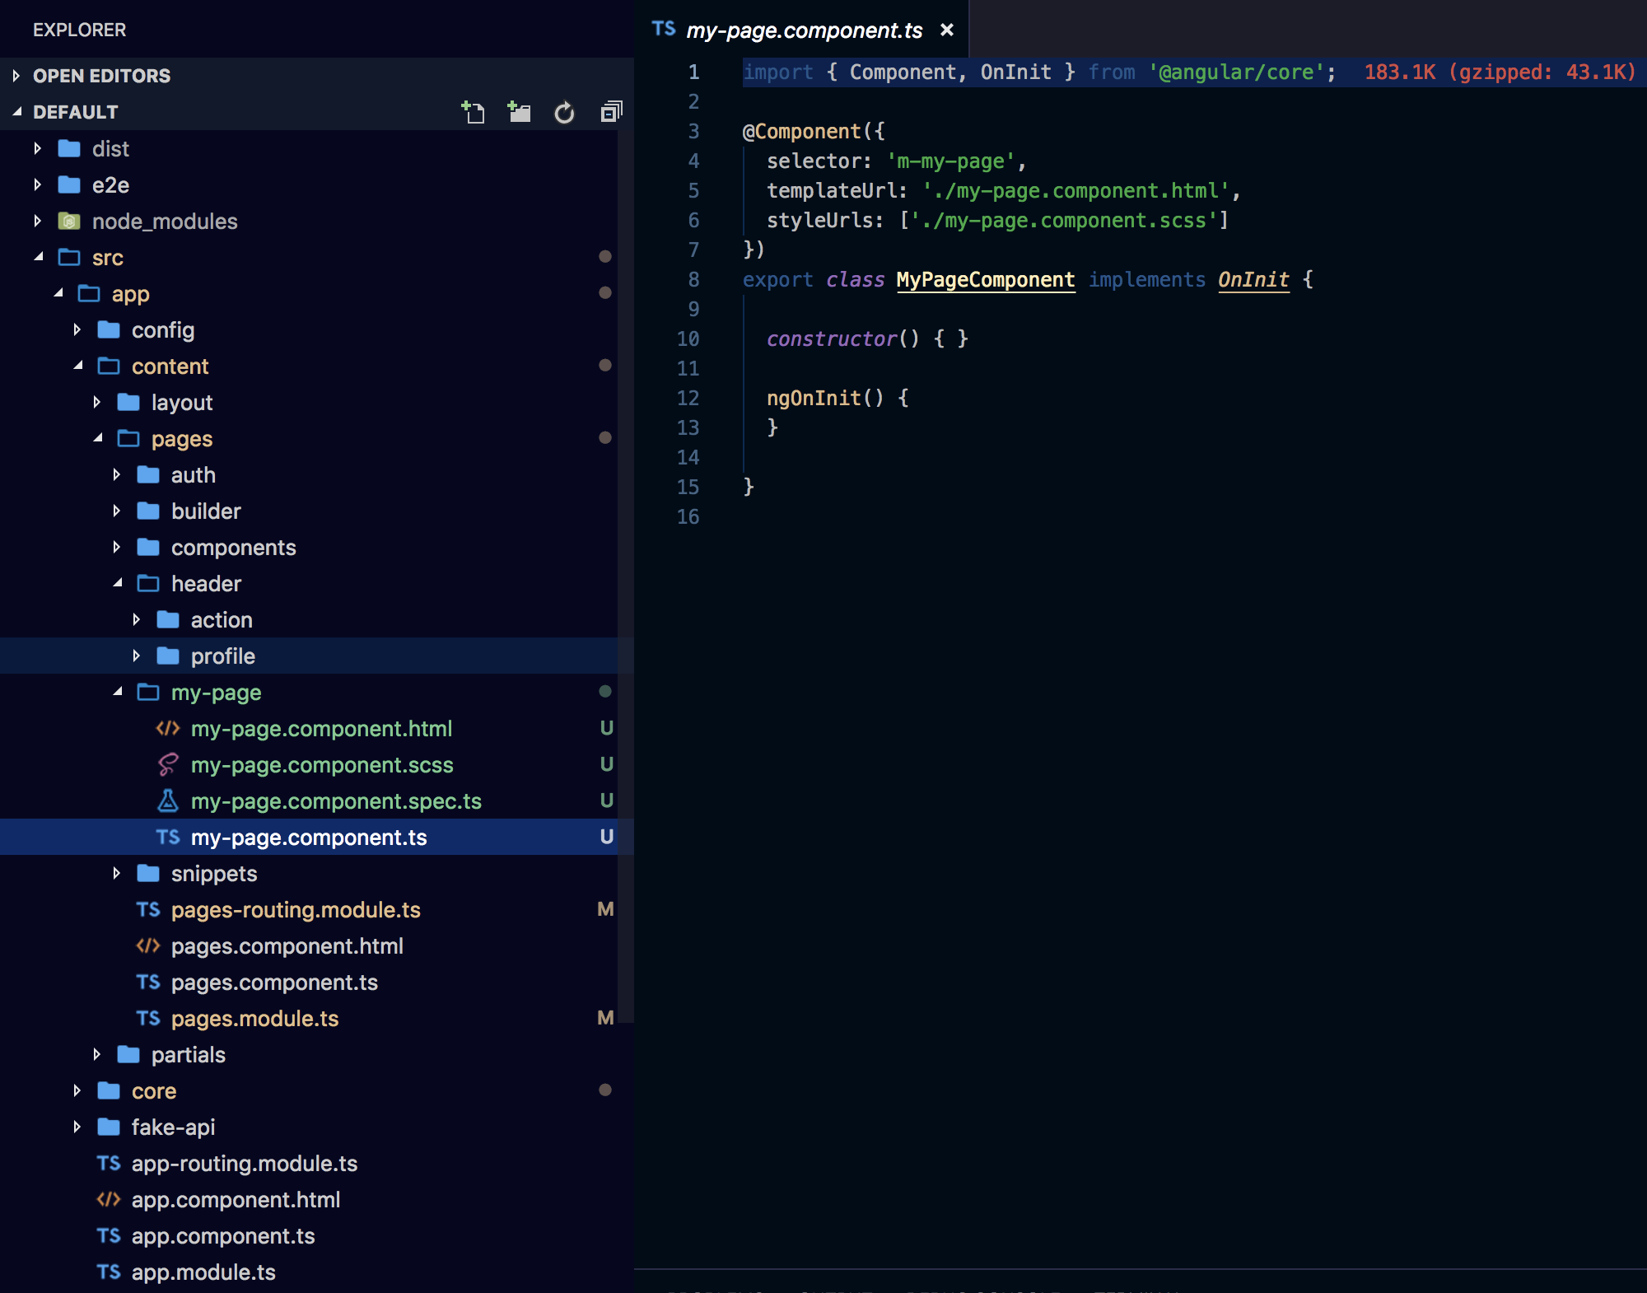
Task: Click the node_modules folder icon
Action: [x=69, y=221]
